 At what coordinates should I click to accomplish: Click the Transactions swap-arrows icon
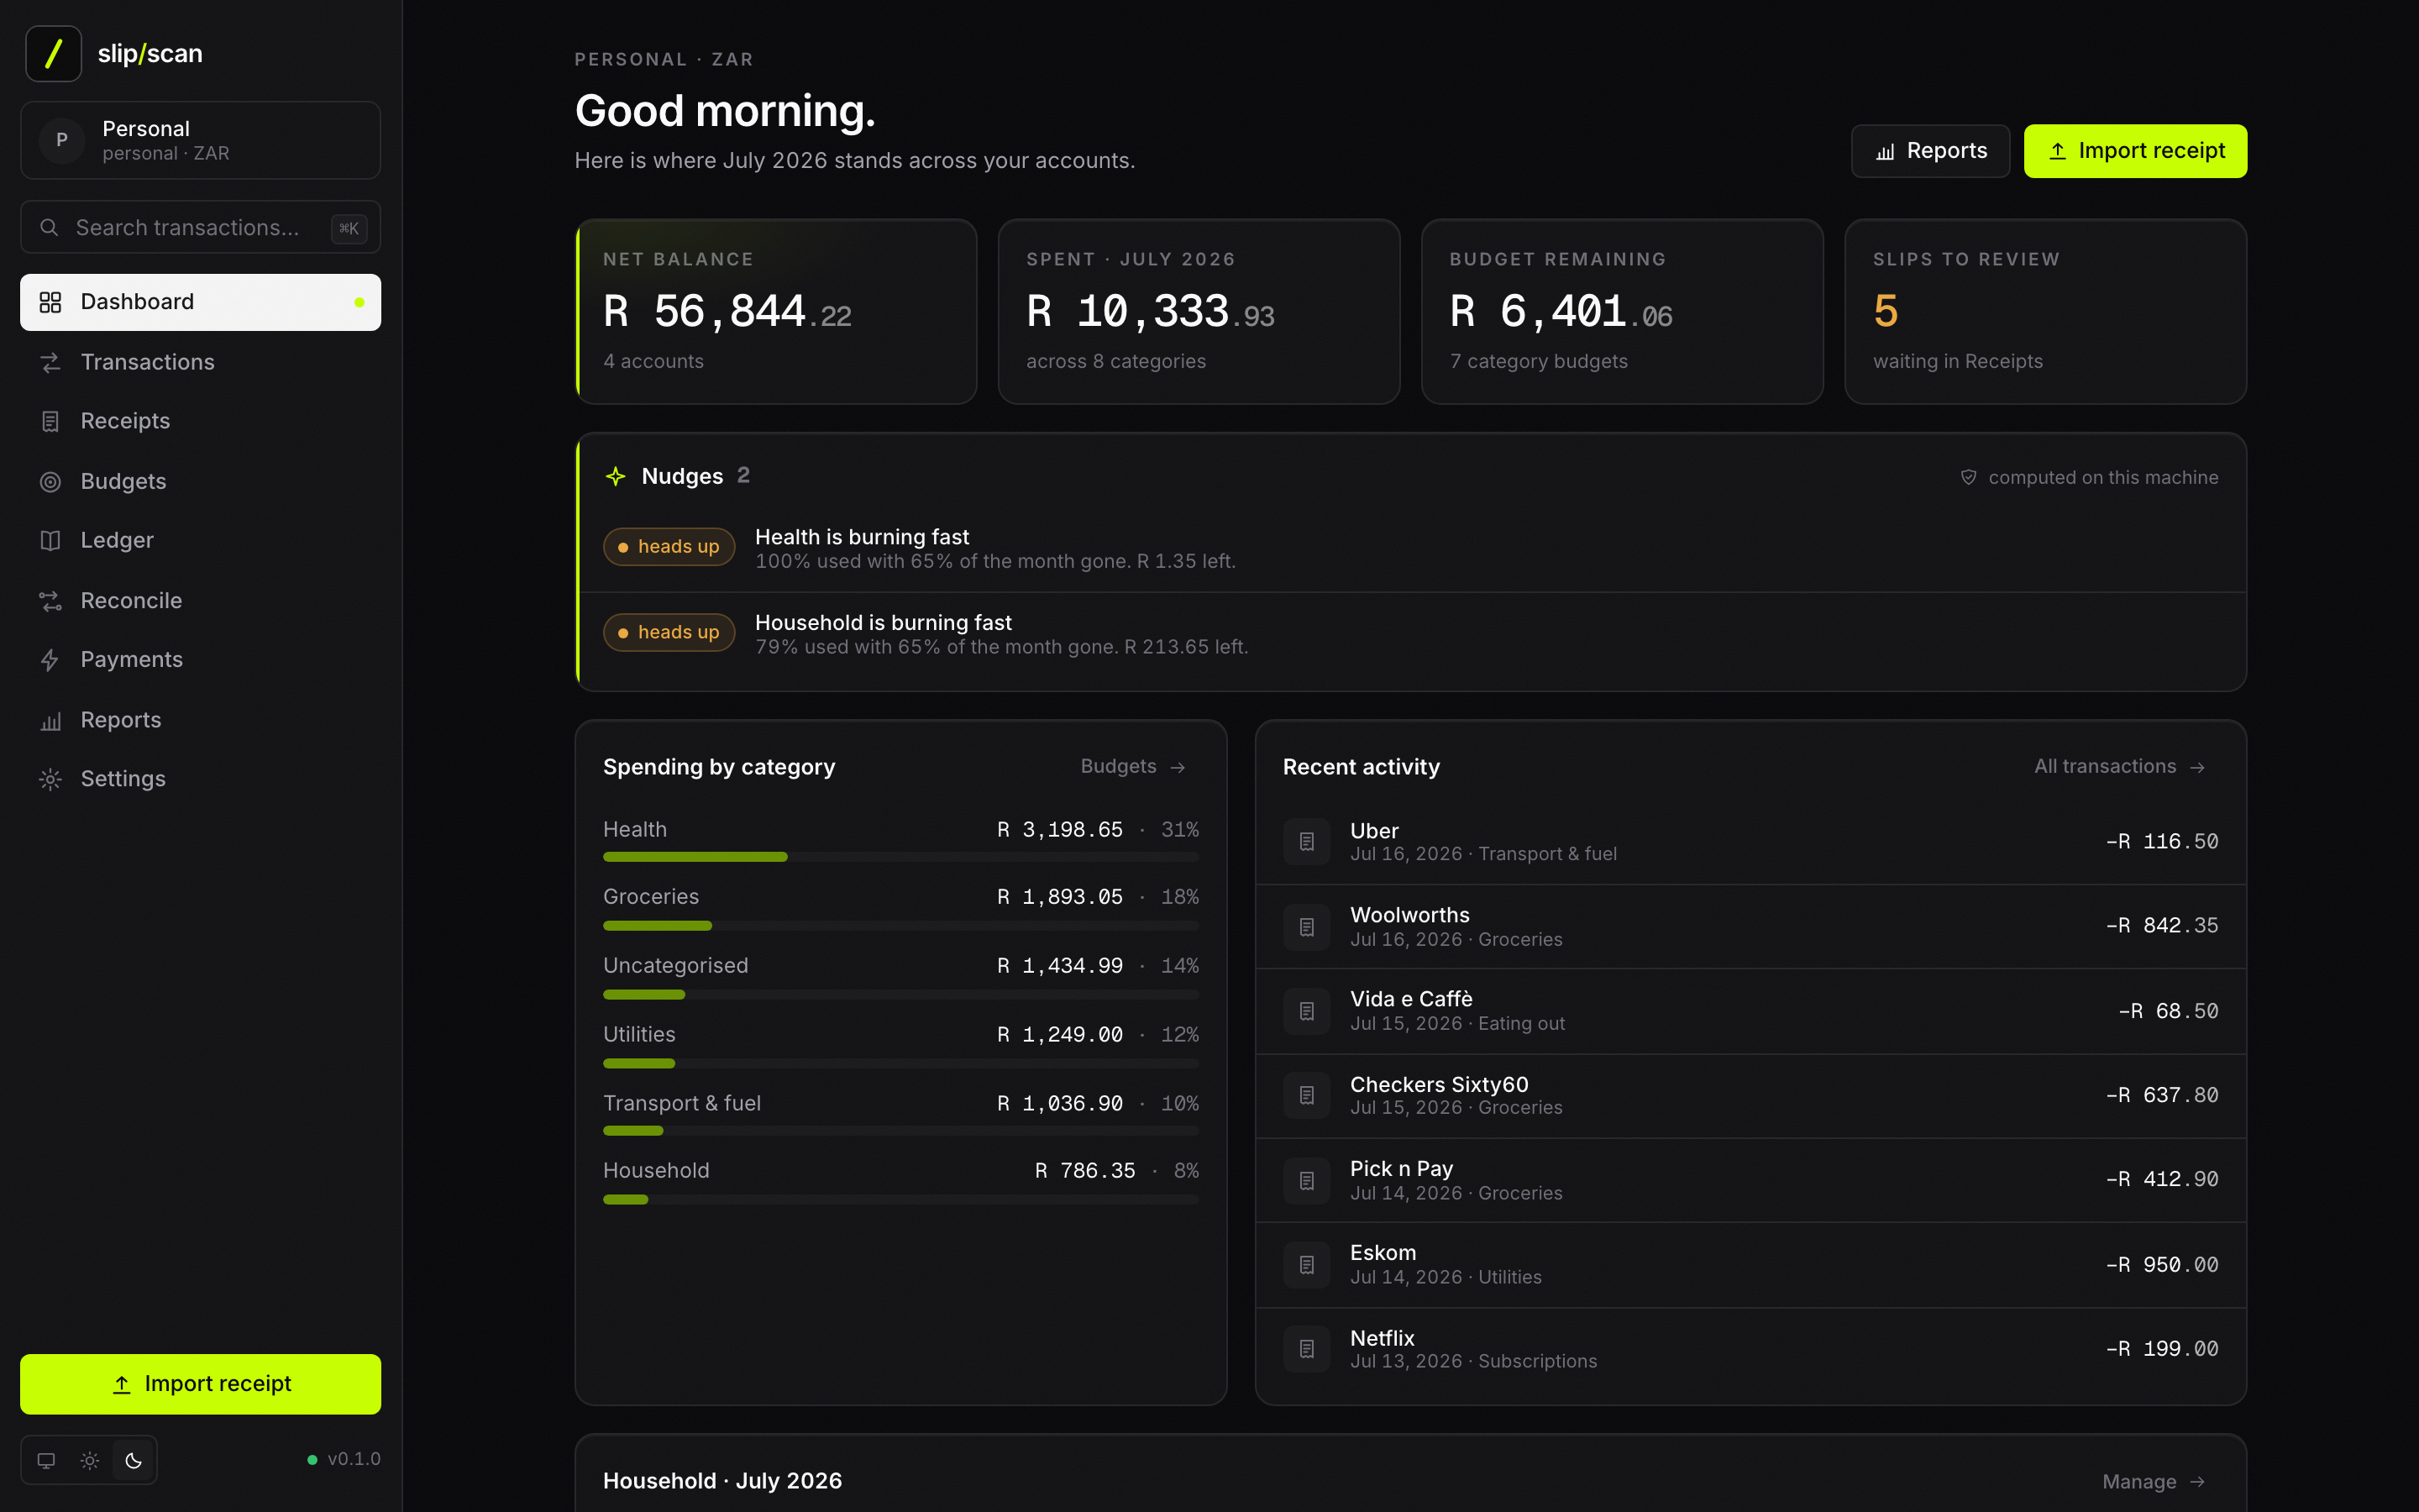pyautogui.click(x=50, y=362)
